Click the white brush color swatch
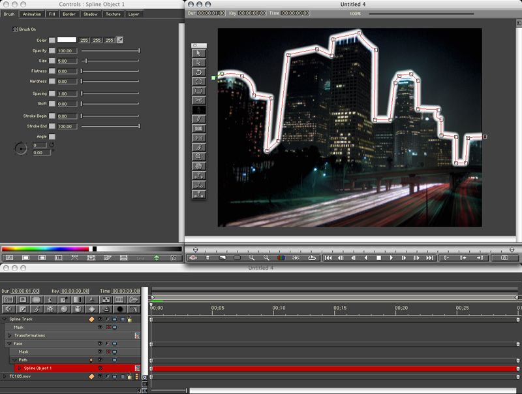This screenshot has height=394, width=522. [x=67, y=40]
